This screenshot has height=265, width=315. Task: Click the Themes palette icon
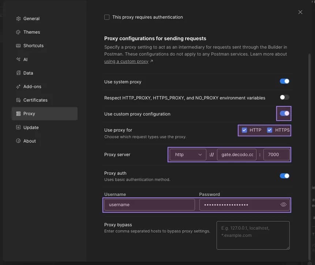click(18, 32)
